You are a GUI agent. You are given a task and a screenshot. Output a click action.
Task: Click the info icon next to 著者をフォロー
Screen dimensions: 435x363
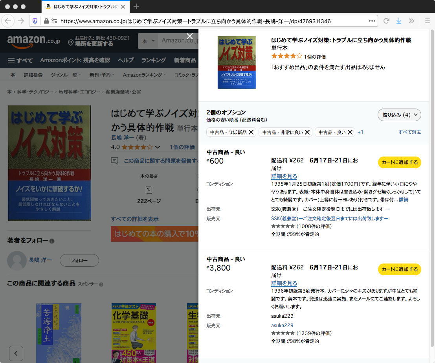pos(52,241)
